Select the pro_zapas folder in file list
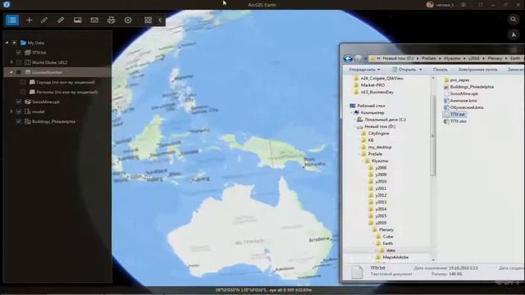525x295 pixels. pos(459,80)
